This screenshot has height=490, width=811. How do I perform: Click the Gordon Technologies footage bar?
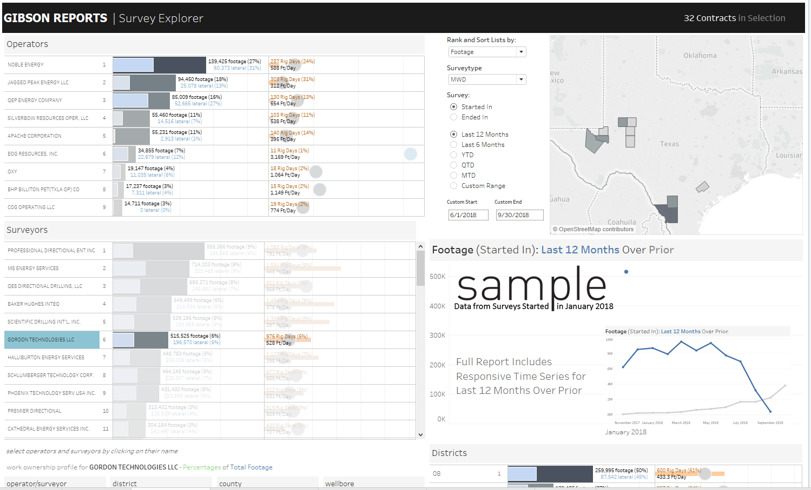click(x=141, y=340)
